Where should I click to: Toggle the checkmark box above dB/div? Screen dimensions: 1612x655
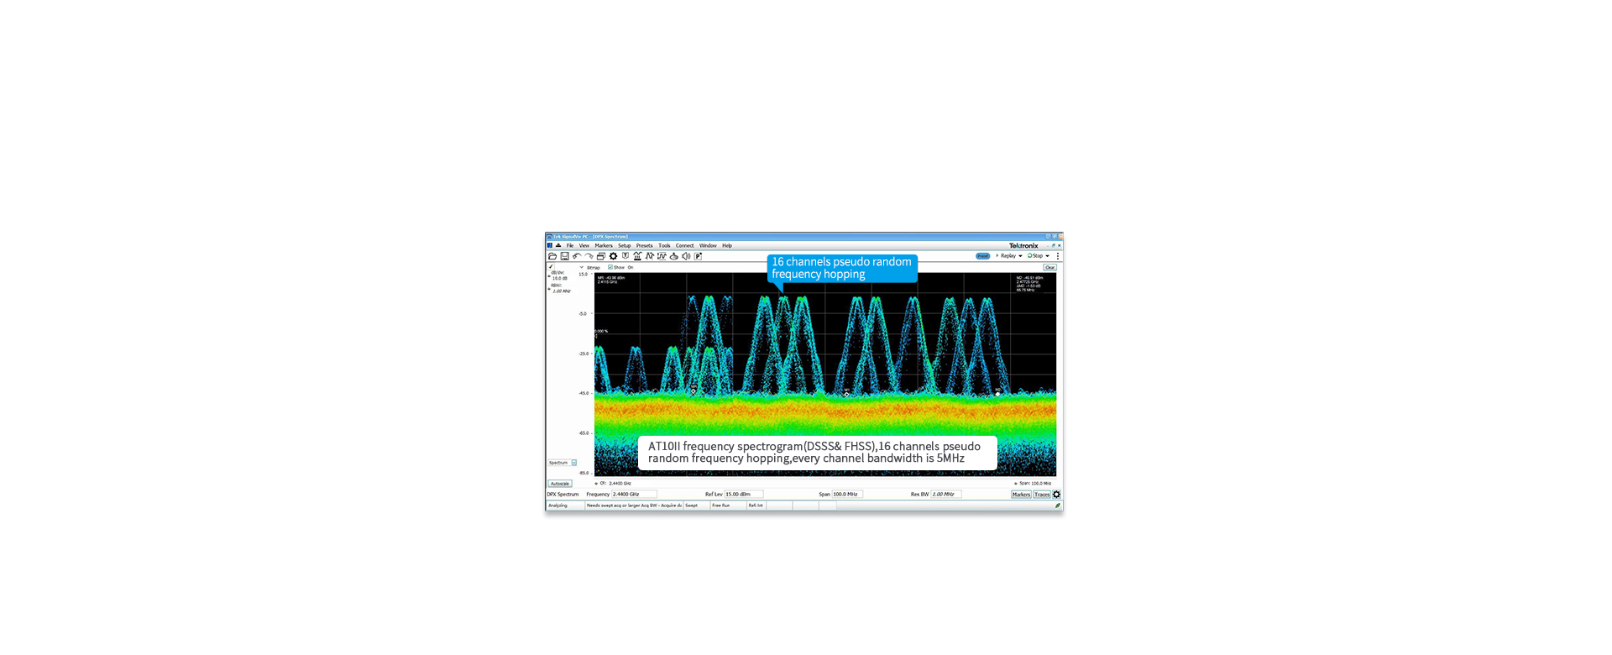click(x=551, y=267)
